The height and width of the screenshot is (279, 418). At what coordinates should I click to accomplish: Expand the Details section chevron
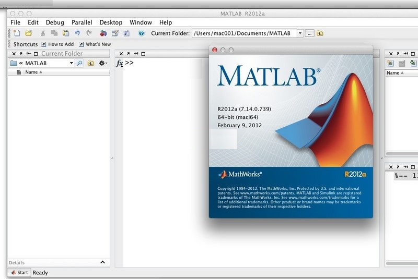point(102,262)
